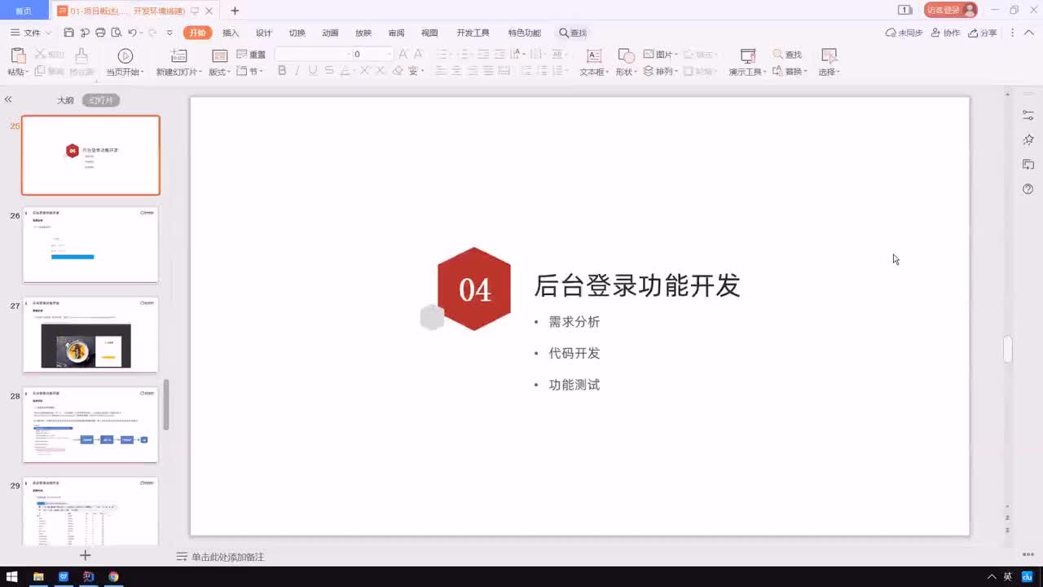Click New Slide (新建幻灯片) icon
Image resolution: width=1043 pixels, height=587 pixels.
pyautogui.click(x=178, y=55)
